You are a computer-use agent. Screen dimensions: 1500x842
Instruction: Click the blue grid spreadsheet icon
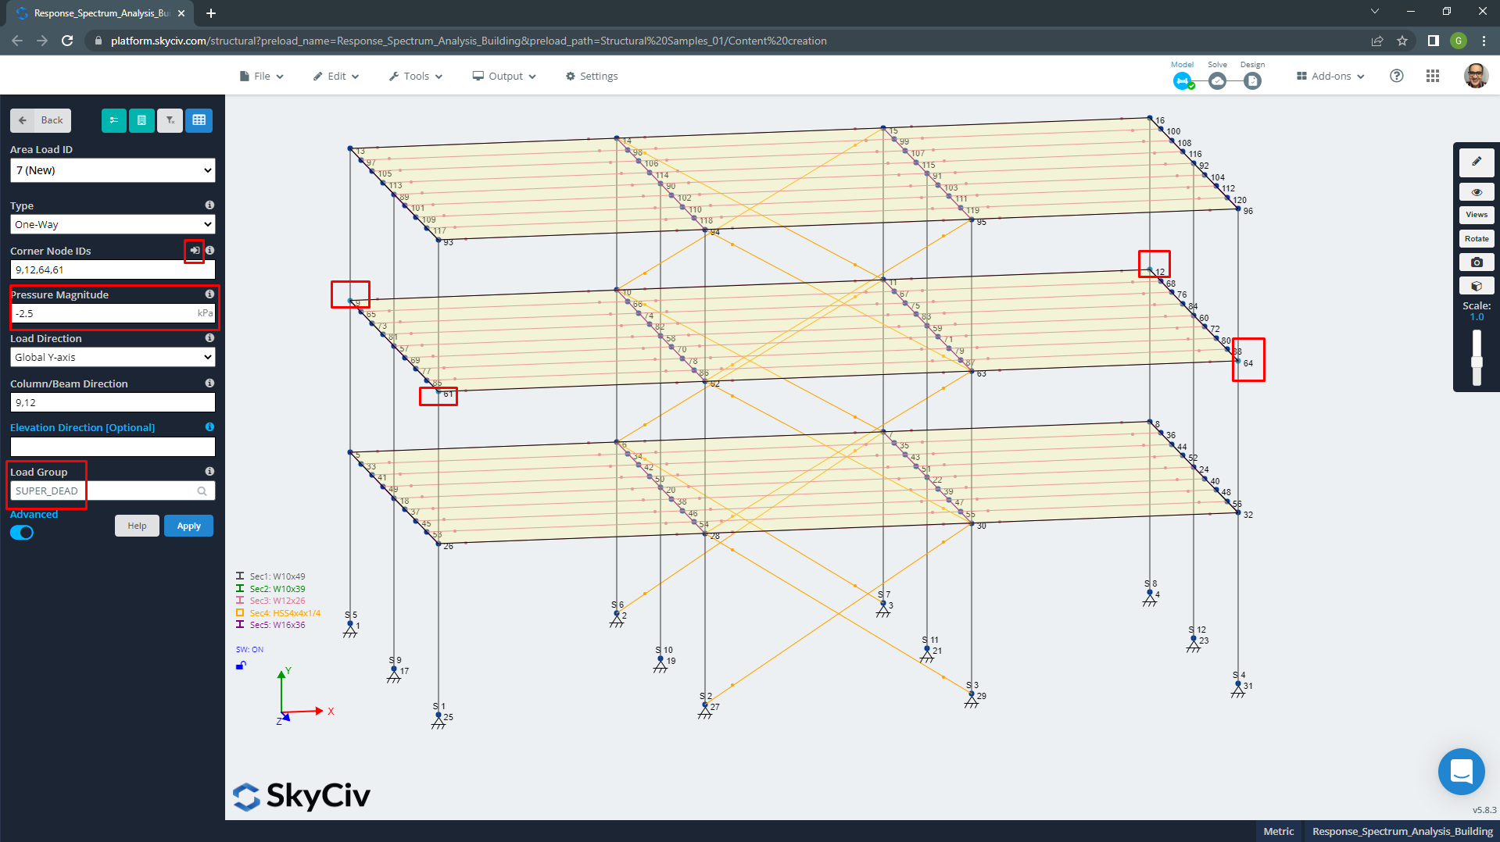point(199,120)
